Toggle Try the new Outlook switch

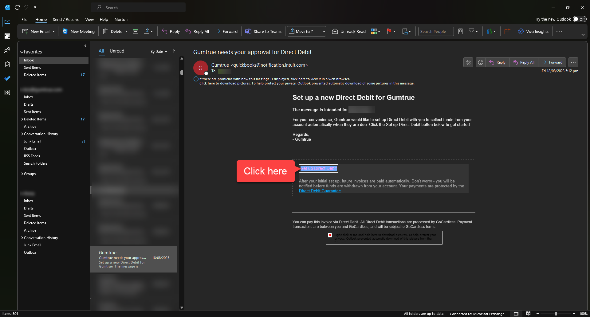pyautogui.click(x=580, y=19)
